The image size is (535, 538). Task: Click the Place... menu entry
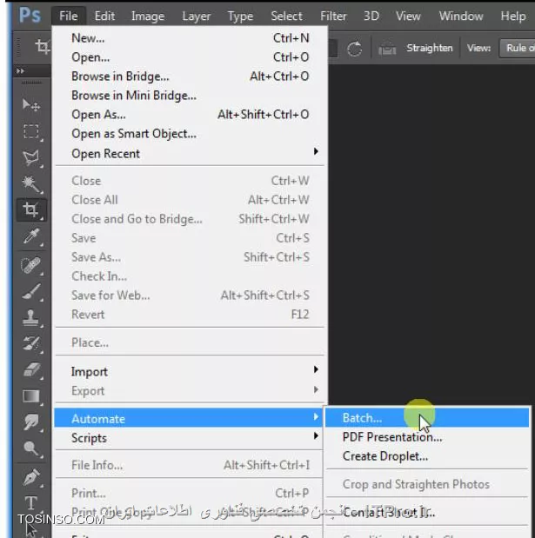pyautogui.click(x=189, y=342)
